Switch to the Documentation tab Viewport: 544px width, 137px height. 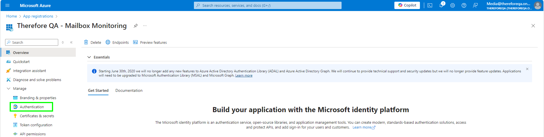coord(129,90)
